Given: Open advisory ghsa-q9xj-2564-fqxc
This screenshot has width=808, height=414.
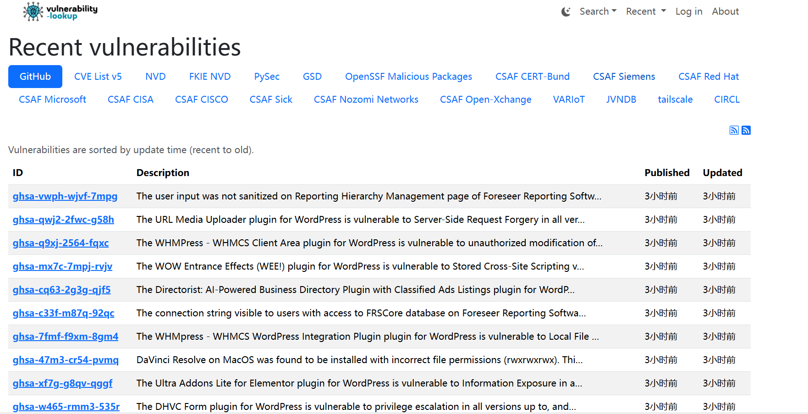Looking at the screenshot, I should (60, 243).
